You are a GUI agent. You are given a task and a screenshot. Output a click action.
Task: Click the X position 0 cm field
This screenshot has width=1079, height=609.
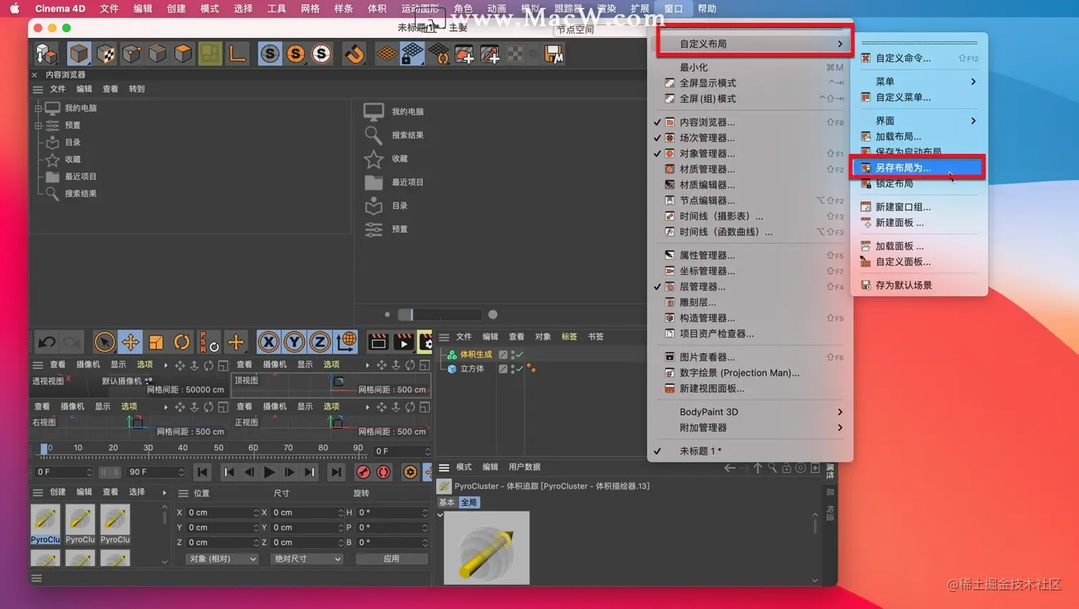pos(221,513)
